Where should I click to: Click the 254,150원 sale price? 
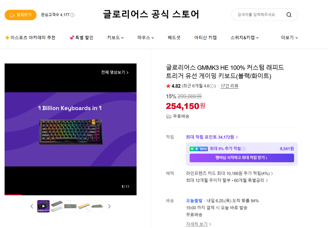coord(186,106)
